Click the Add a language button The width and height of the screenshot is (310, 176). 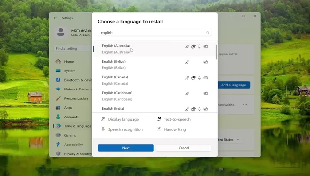pos(234,85)
